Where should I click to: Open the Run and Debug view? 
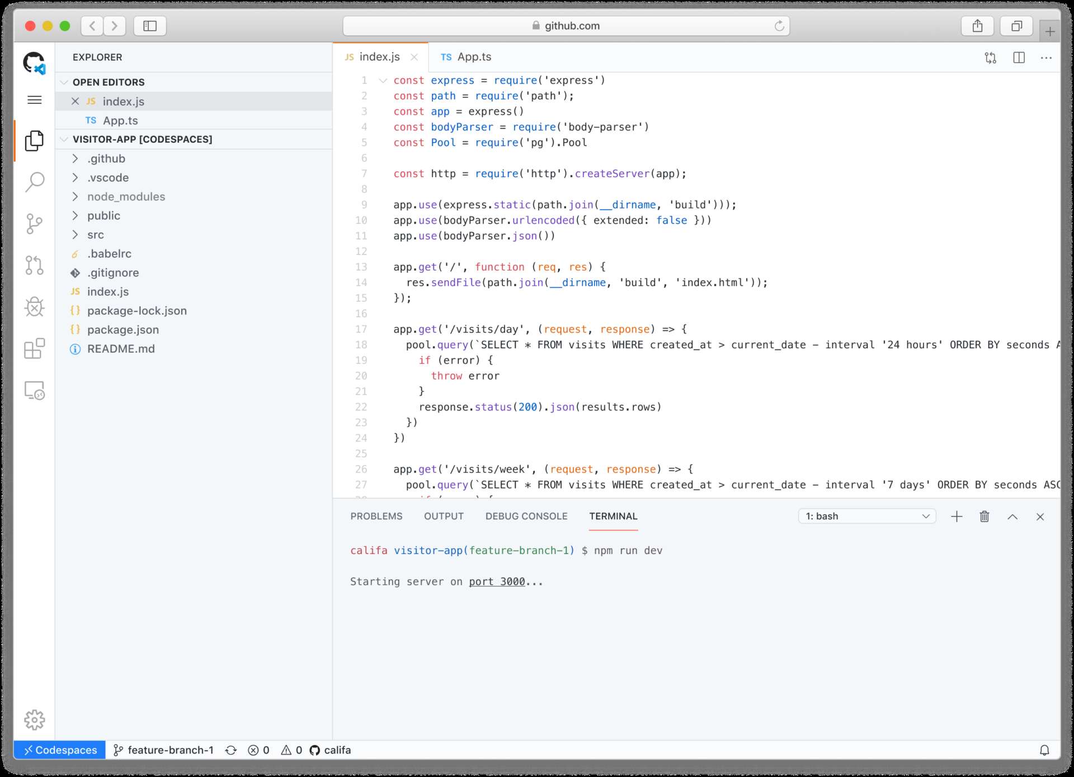[x=34, y=307]
